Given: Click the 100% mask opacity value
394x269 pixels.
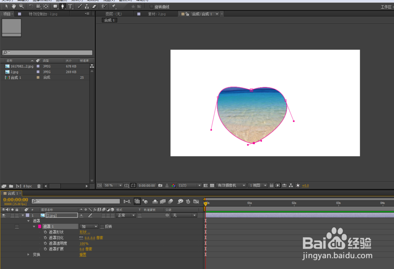Looking at the screenshot, I should pos(84,243).
